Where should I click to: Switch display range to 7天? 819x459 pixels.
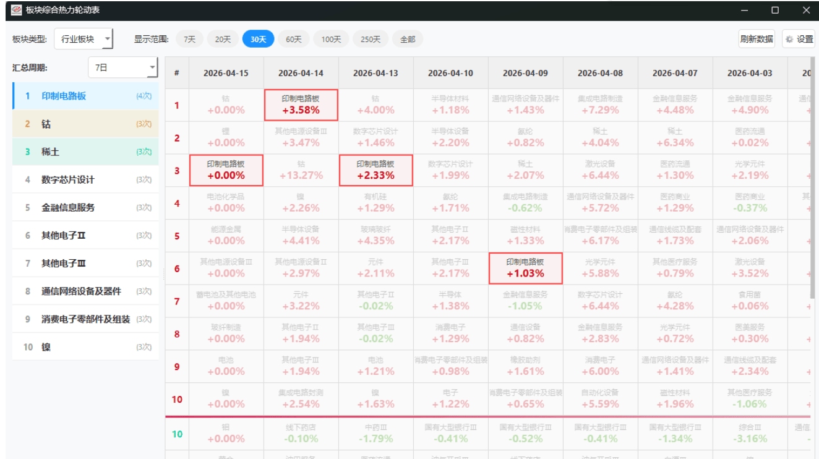[x=190, y=39]
